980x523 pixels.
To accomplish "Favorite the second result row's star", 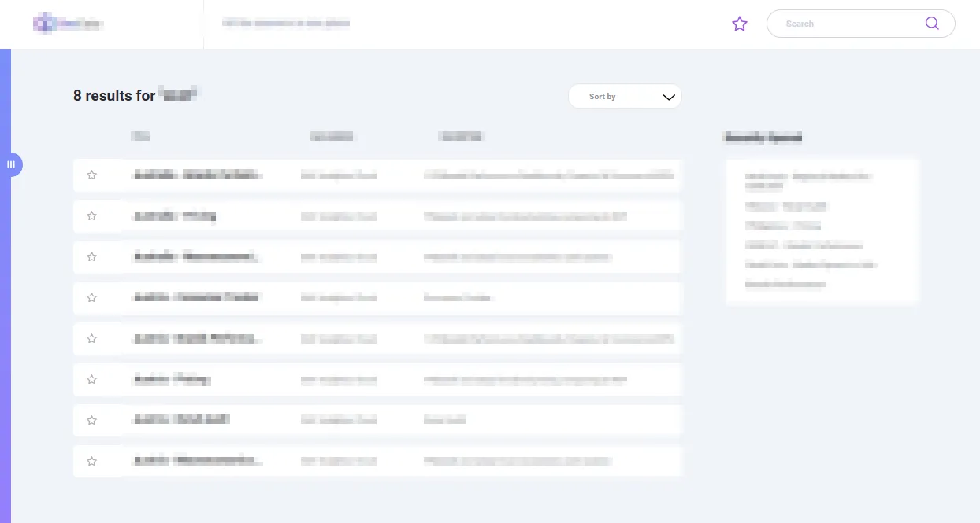I will [x=91, y=215].
